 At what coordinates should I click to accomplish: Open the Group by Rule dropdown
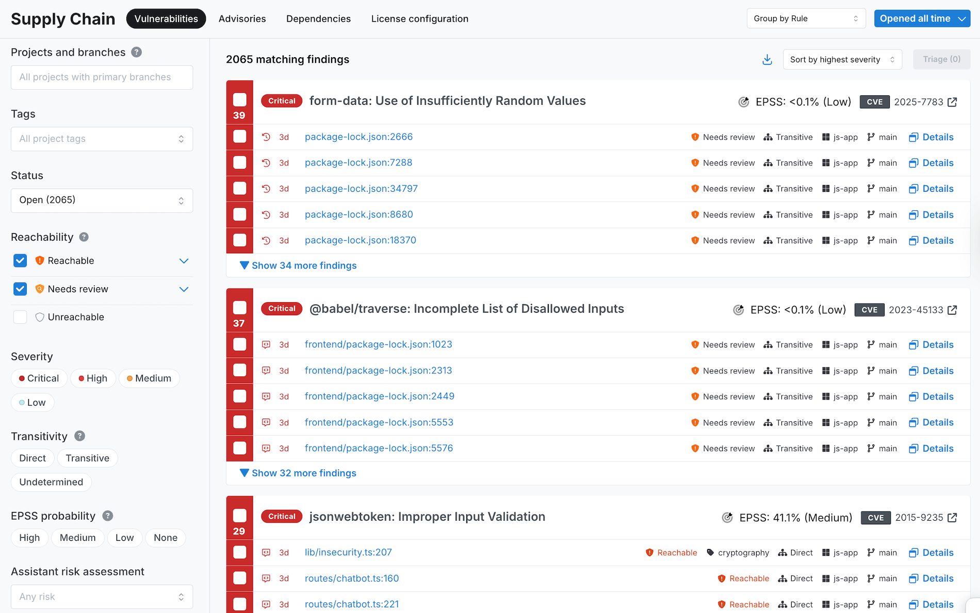pyautogui.click(x=806, y=18)
